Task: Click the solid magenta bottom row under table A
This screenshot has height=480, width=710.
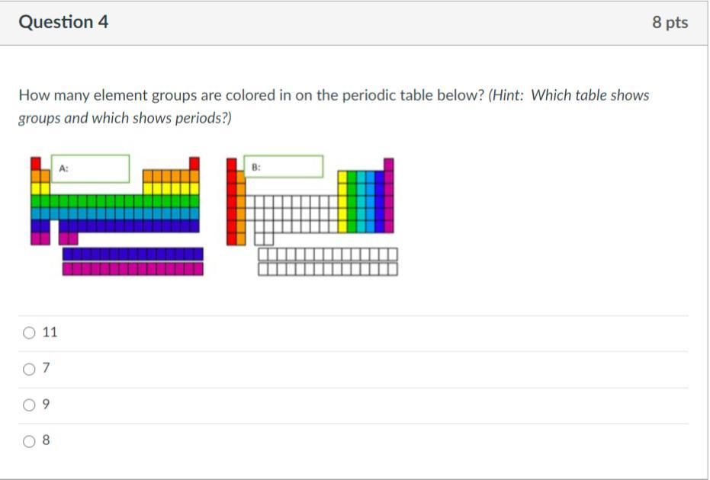Action: point(133,268)
